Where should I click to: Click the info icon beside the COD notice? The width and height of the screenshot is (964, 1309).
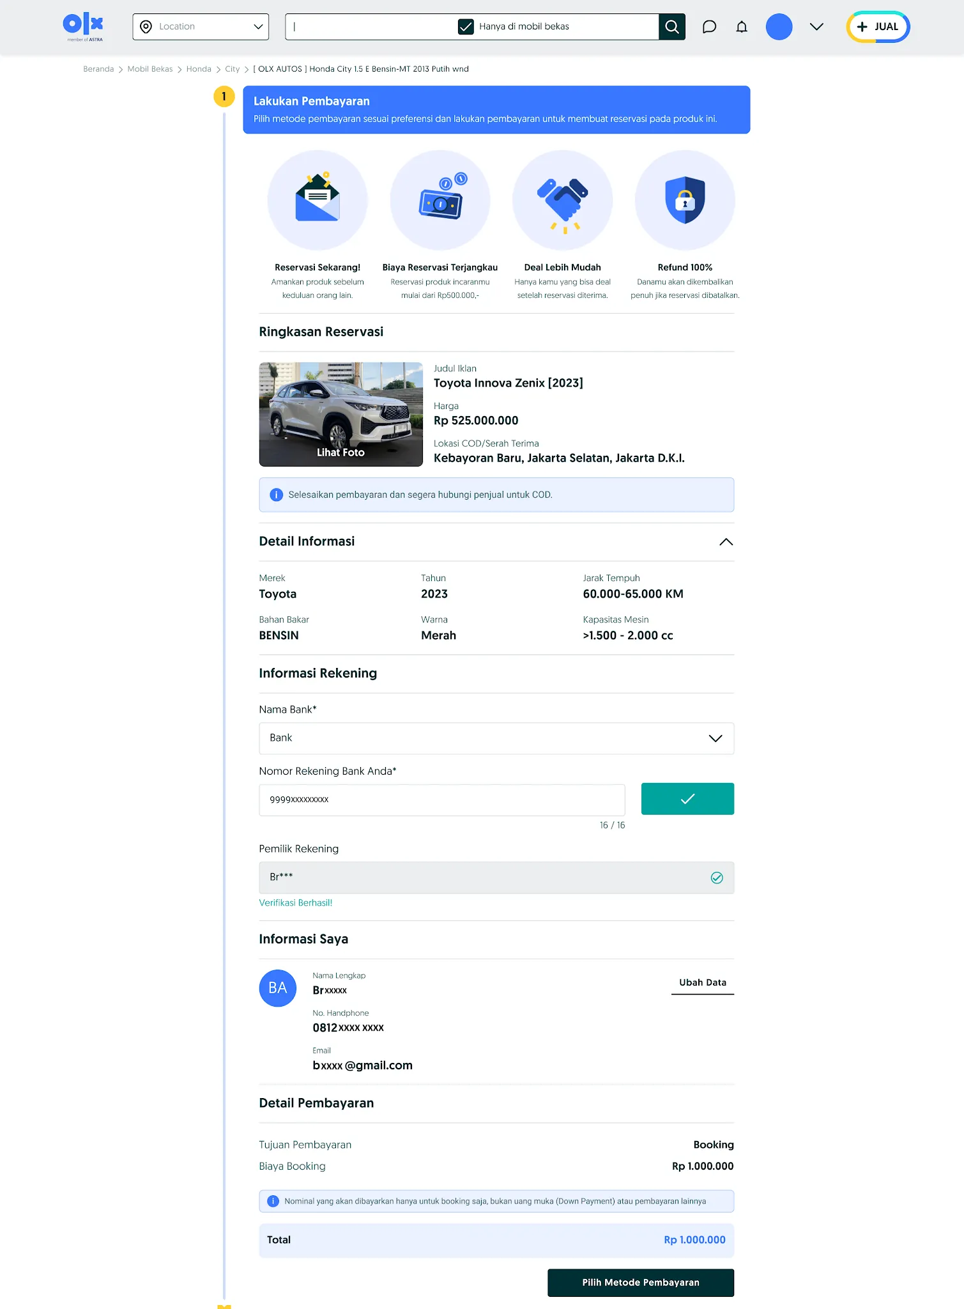click(276, 495)
